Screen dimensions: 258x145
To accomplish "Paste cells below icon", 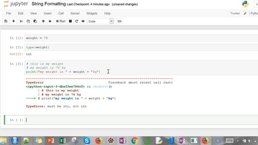I will [35, 21].
